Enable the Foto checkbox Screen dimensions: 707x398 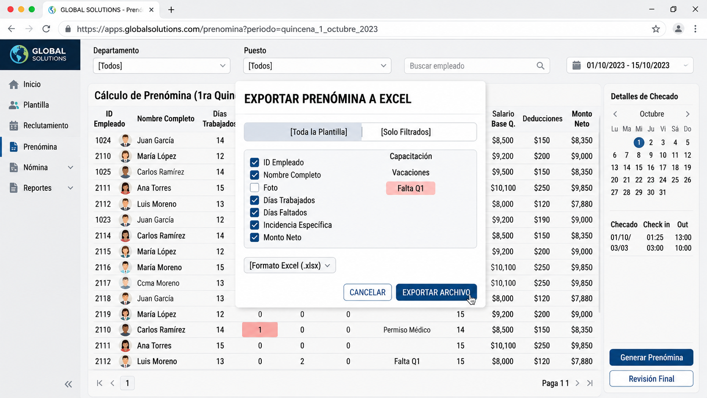point(255,188)
